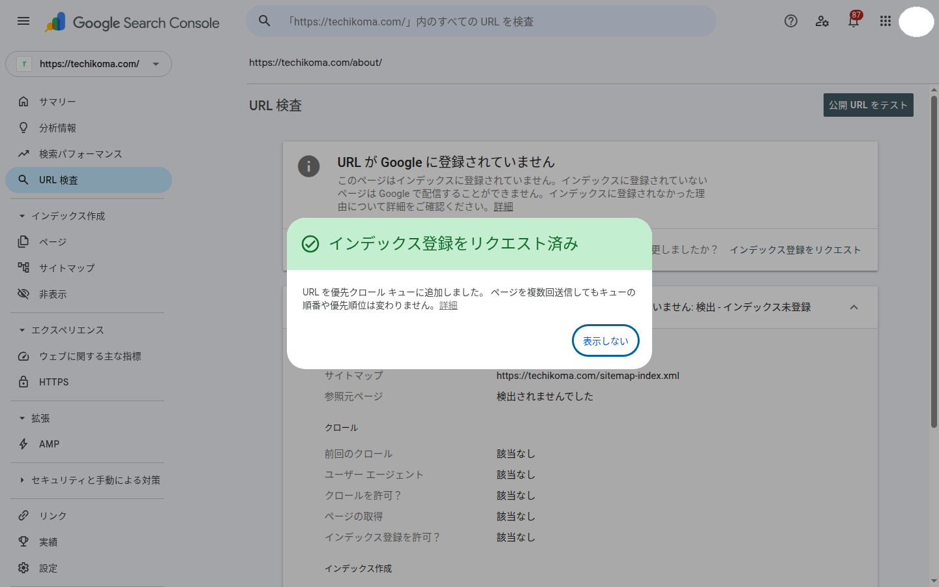Click the info icon in the index status card
The image size is (939, 587).
[308, 166]
